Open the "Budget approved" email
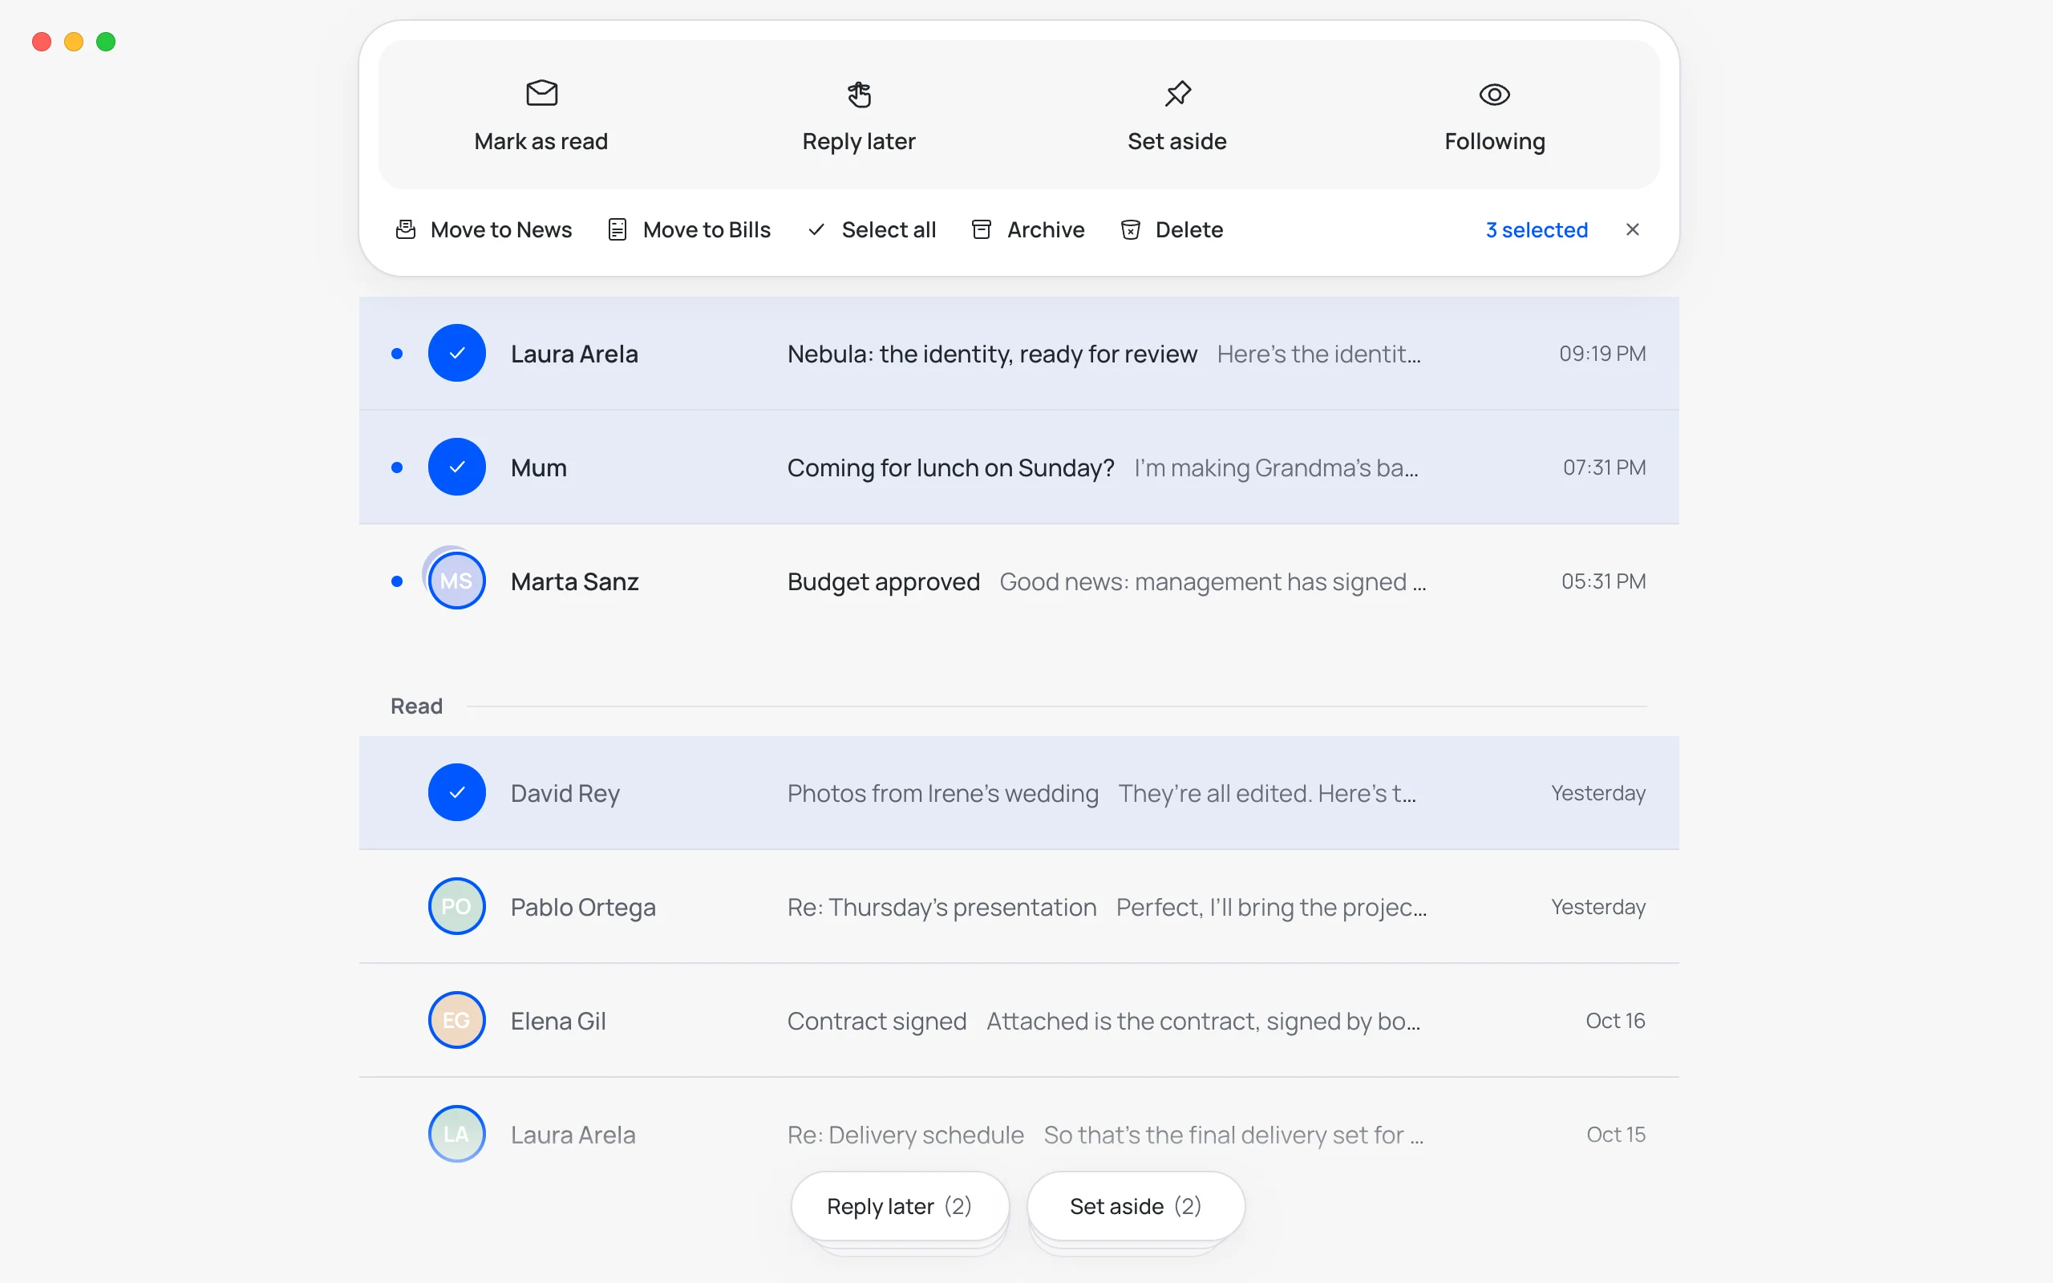 tap(883, 581)
